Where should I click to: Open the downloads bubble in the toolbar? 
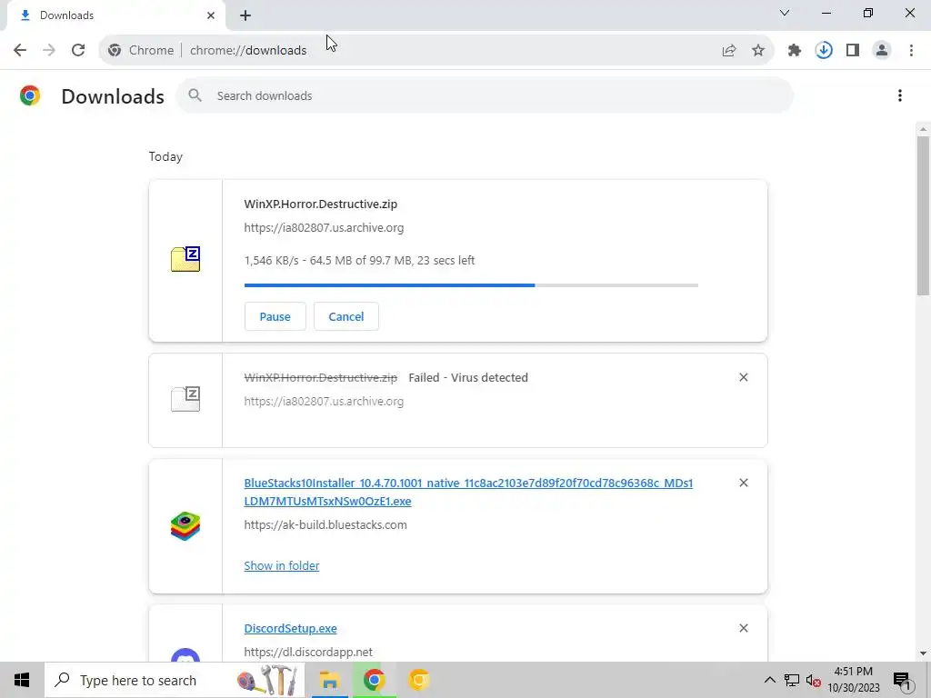point(824,51)
